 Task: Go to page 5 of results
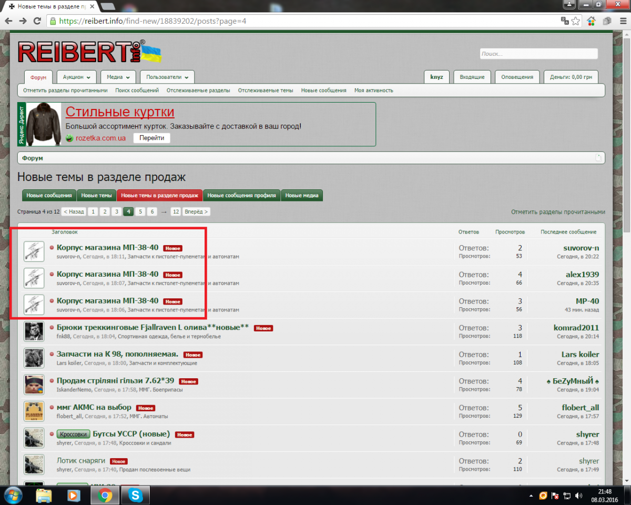coord(140,211)
